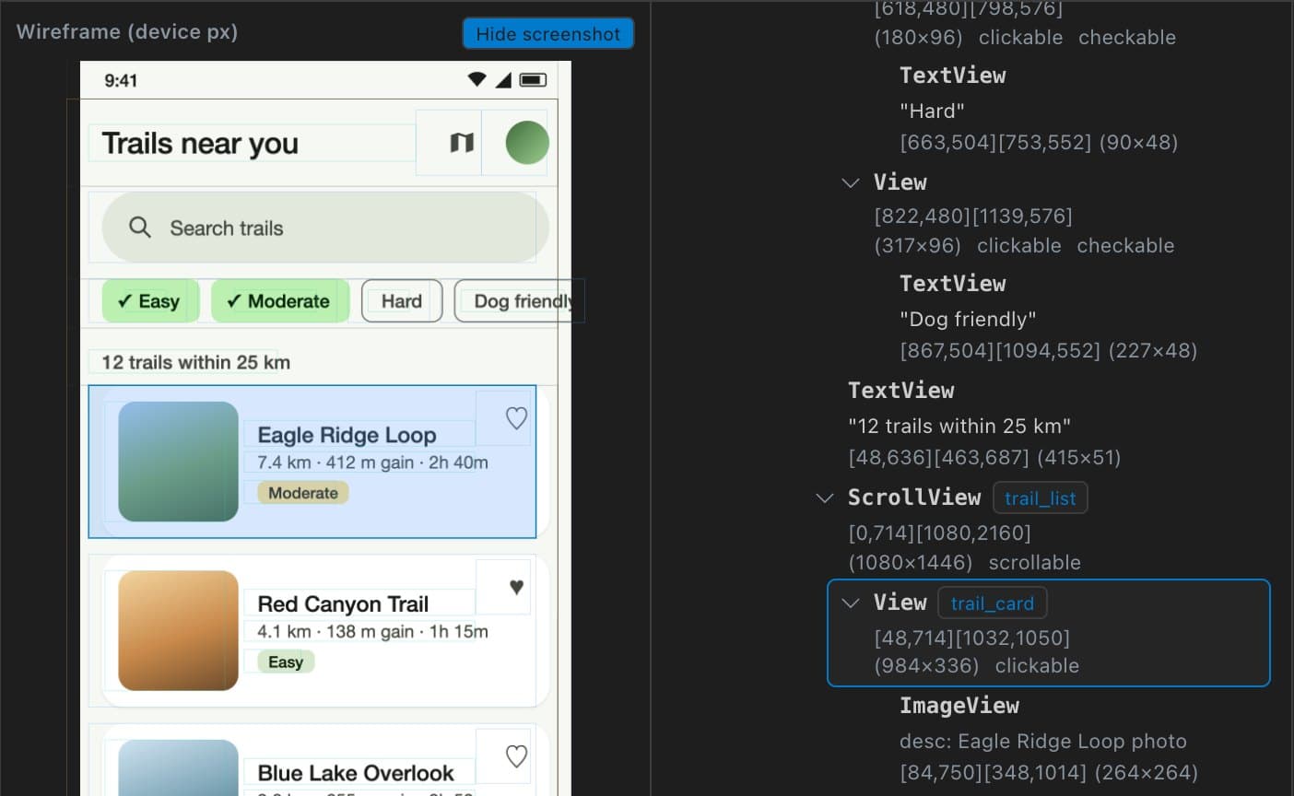Toggle the Easy filter chip

pos(150,301)
